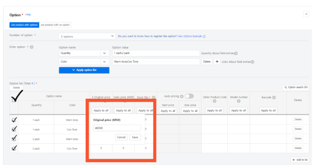This screenshot has width=314, height=165.
Task: Click the Seller Product Code info icon
Action: click(215, 101)
